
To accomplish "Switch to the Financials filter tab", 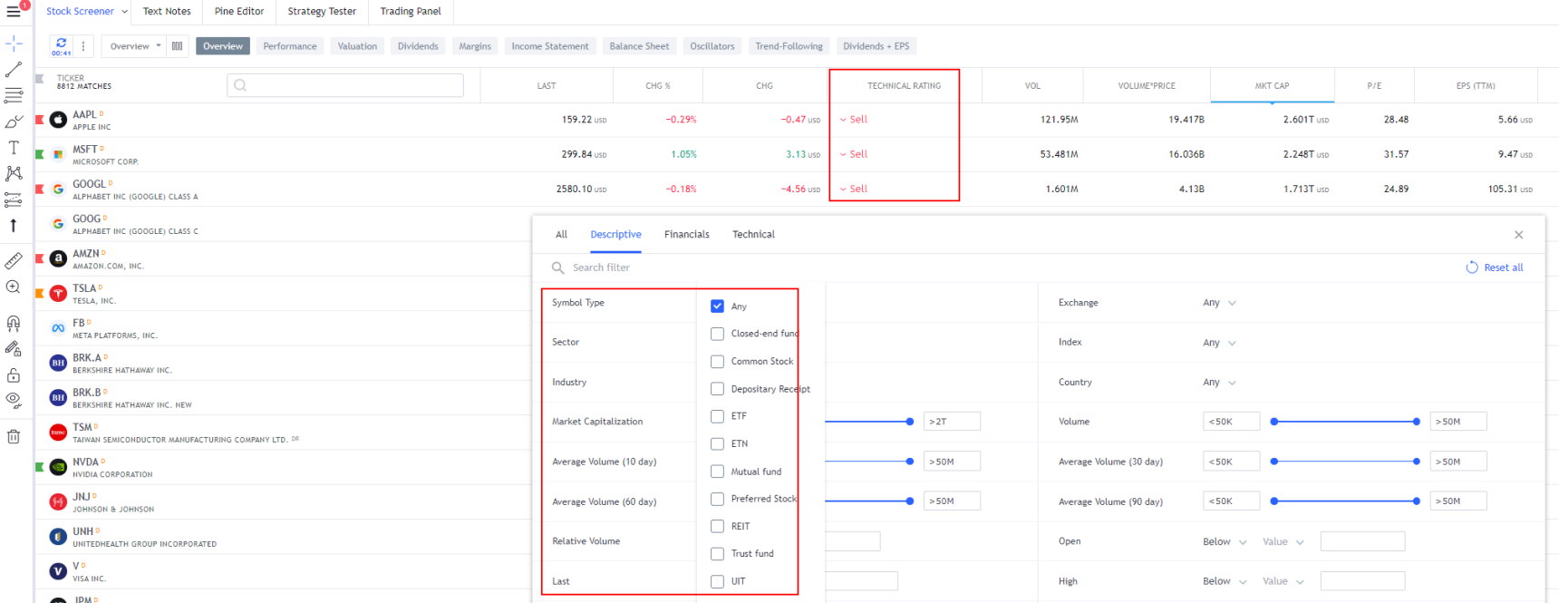I will (686, 235).
